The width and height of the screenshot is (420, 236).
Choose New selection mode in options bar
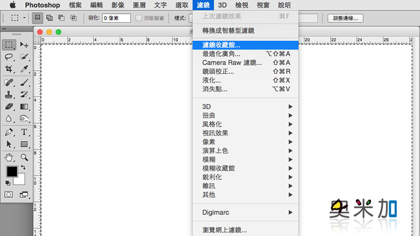37,18
